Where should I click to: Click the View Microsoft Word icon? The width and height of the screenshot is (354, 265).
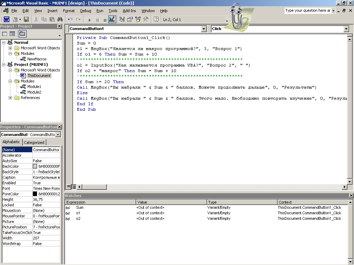point(7,19)
